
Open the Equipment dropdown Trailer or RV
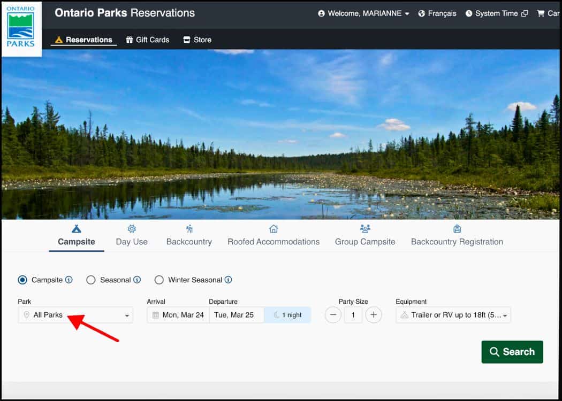[x=453, y=315]
